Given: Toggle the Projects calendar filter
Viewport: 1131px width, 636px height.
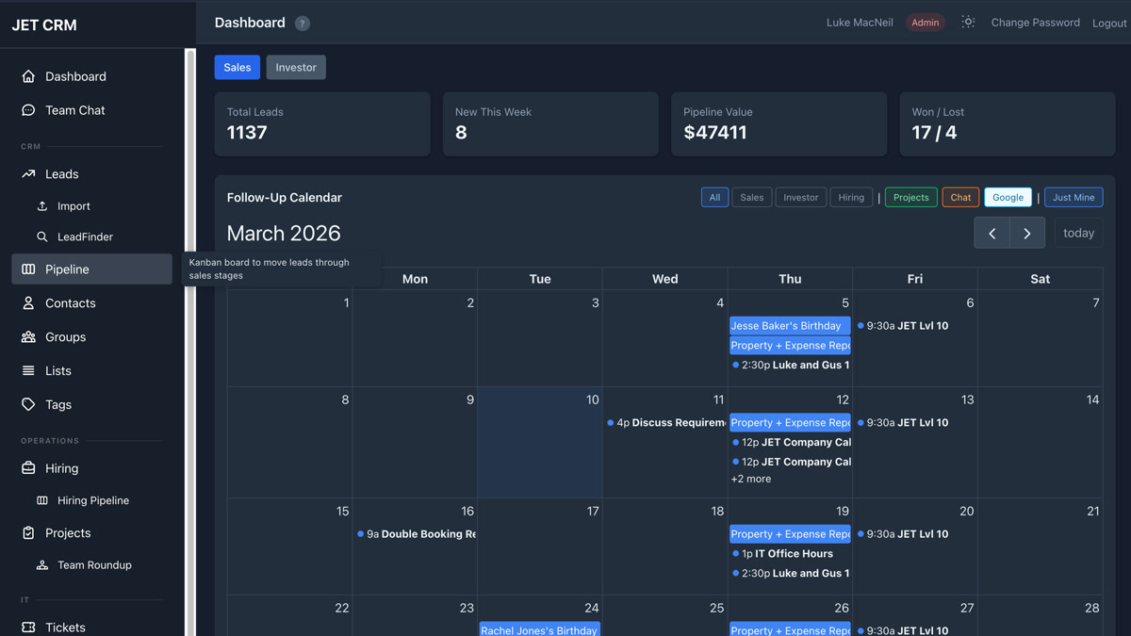Looking at the screenshot, I should [910, 197].
